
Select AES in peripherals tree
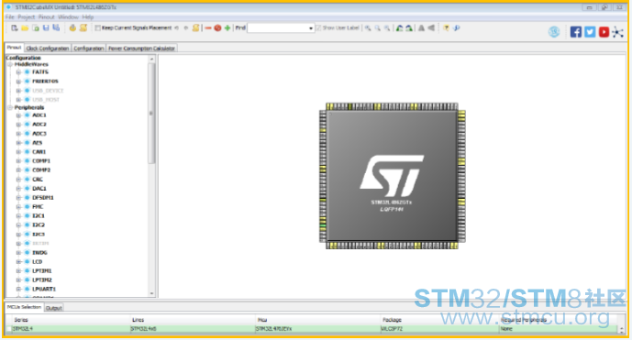[37, 143]
